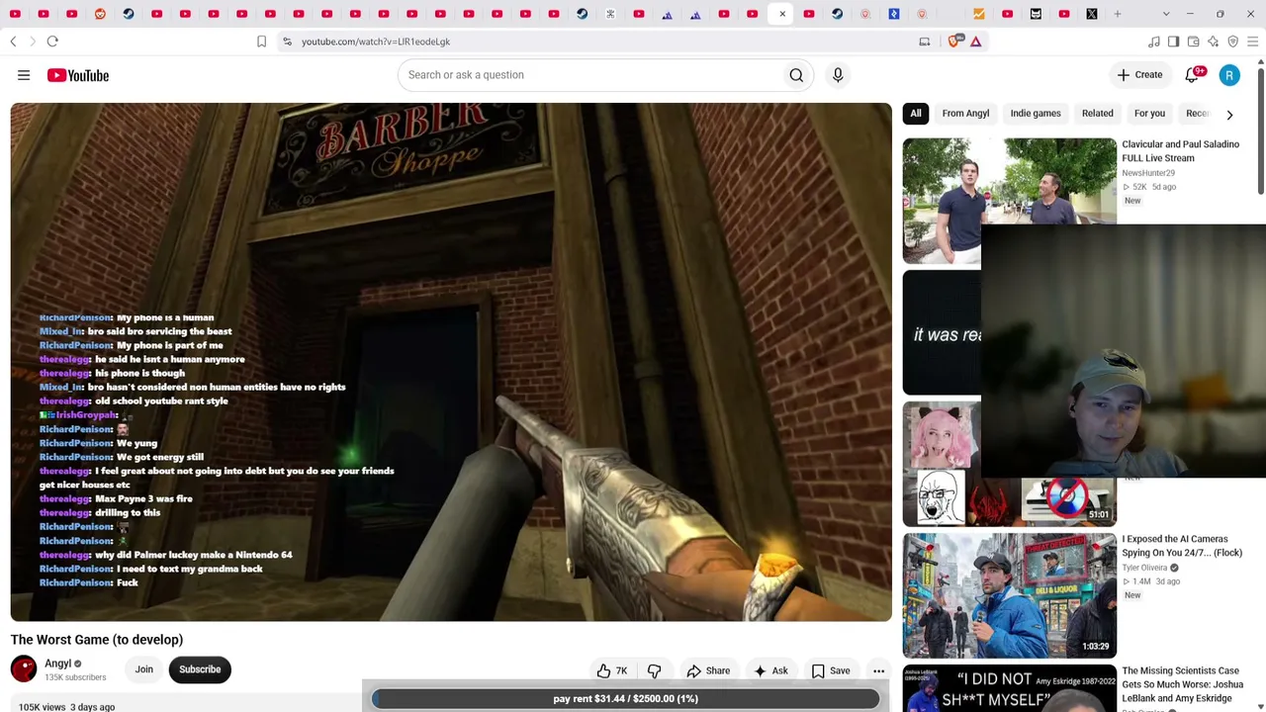Select the Related filter chip
Image resolution: width=1266 pixels, height=712 pixels.
click(x=1097, y=114)
